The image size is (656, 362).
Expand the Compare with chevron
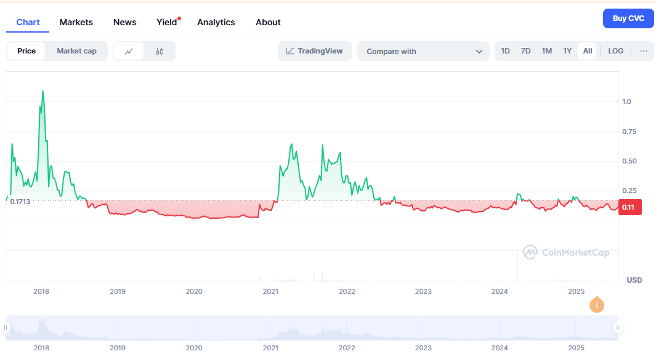480,52
